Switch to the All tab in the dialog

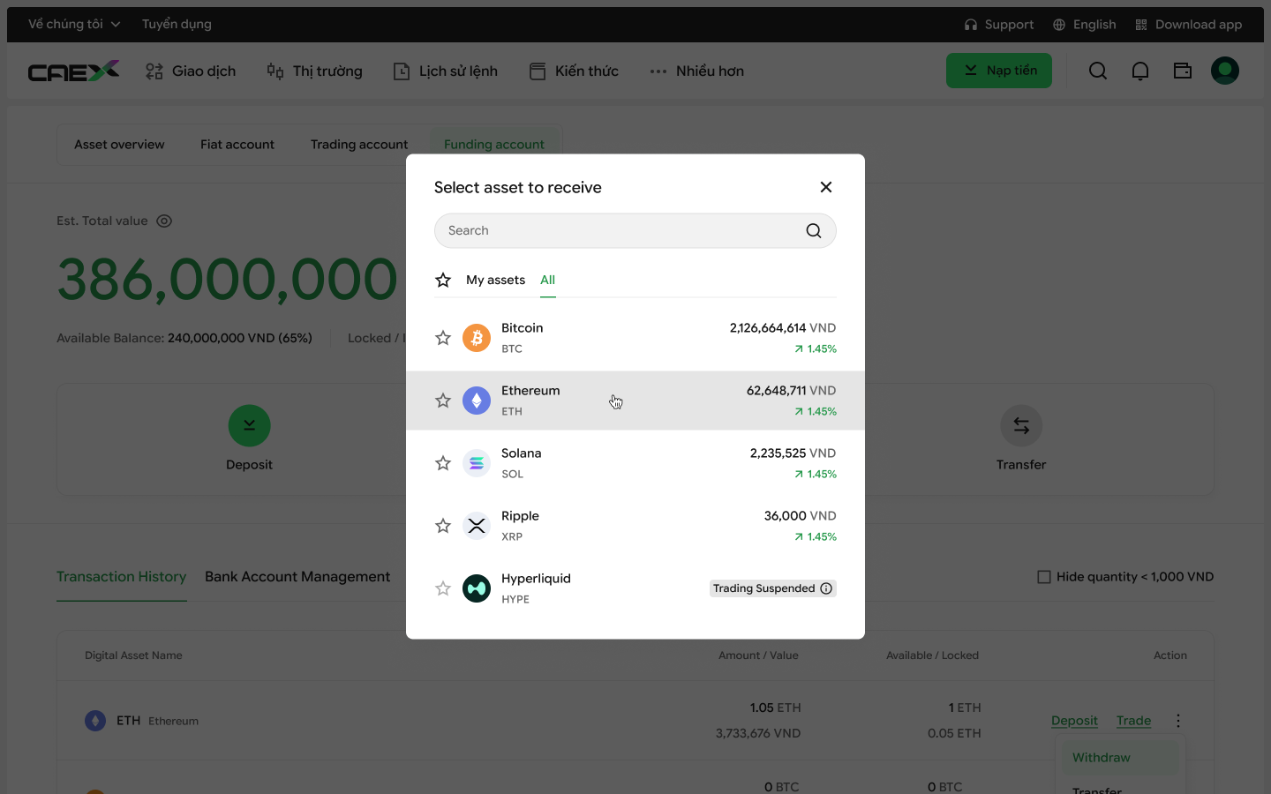click(548, 280)
